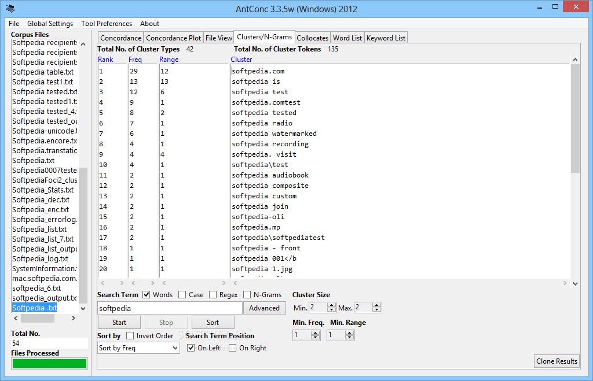Open the Tool Preferences menu
This screenshot has height=381, width=593.
pyautogui.click(x=107, y=23)
